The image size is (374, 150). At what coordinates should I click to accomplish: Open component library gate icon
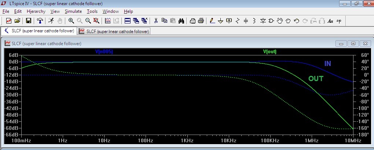coord(271,21)
